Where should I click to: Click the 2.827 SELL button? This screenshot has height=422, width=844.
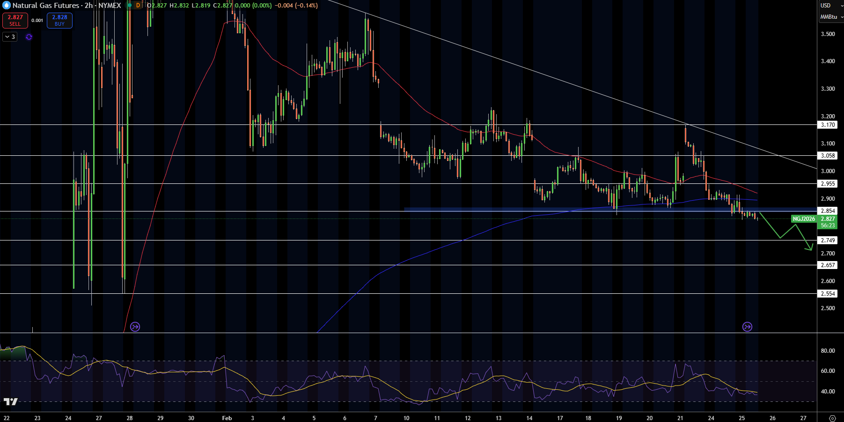click(x=15, y=21)
